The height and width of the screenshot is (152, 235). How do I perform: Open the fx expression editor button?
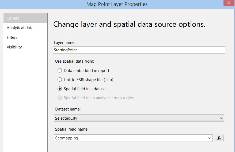pos(219,138)
